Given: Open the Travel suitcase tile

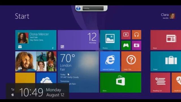Looking at the screenshot, I should 166,61.
